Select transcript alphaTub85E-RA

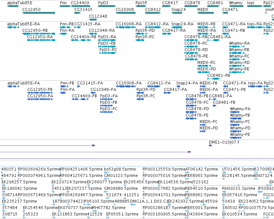coord(24,24)
